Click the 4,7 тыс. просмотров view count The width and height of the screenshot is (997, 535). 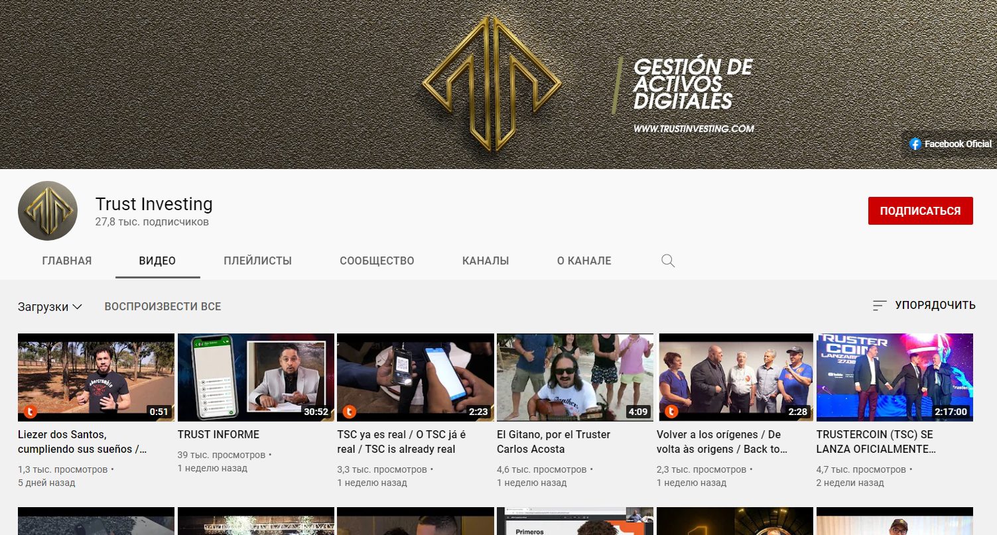tap(861, 469)
